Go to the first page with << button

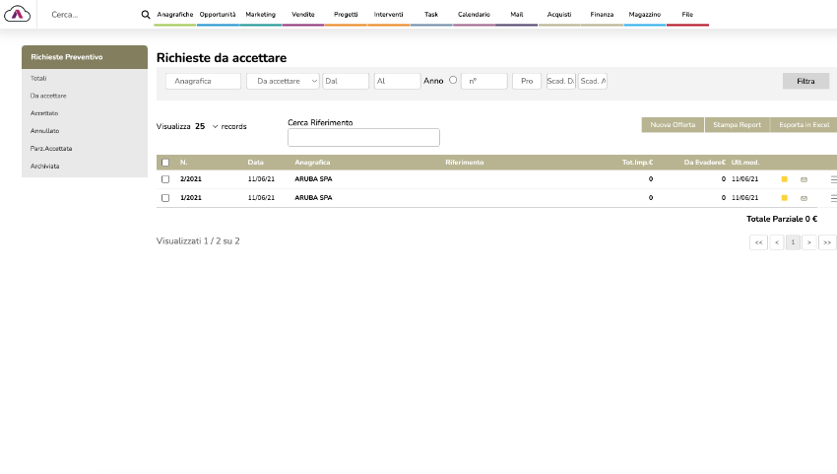coord(758,242)
